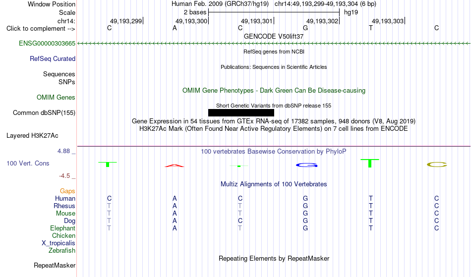This screenshot has height=277, width=471.
Task: Click the OMIM Genes track label
Action: tap(56, 98)
